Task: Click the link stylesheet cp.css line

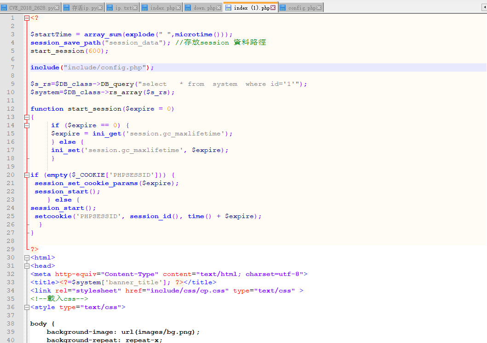Action: 167,291
